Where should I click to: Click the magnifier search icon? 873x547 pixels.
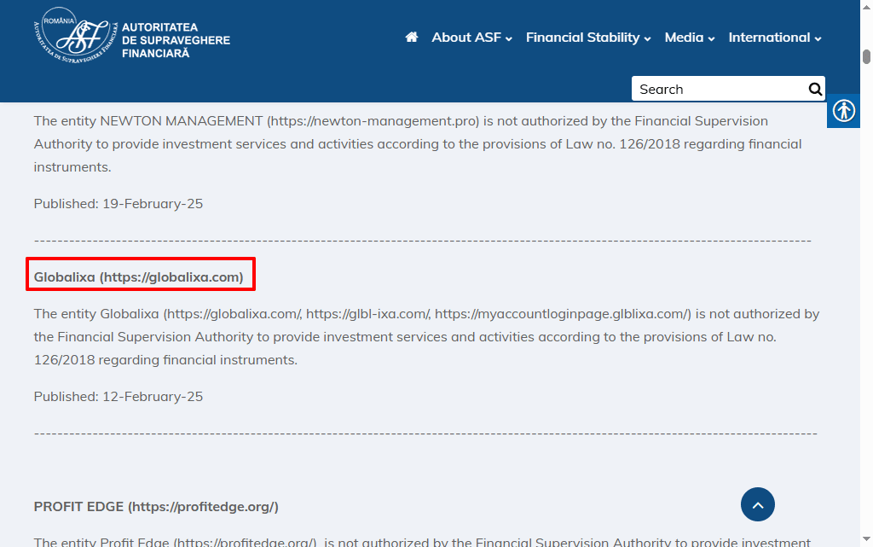pyautogui.click(x=815, y=89)
